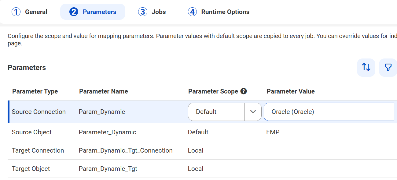Open the filter funnel icon
Screen dimensions: 397x180
tap(388, 67)
